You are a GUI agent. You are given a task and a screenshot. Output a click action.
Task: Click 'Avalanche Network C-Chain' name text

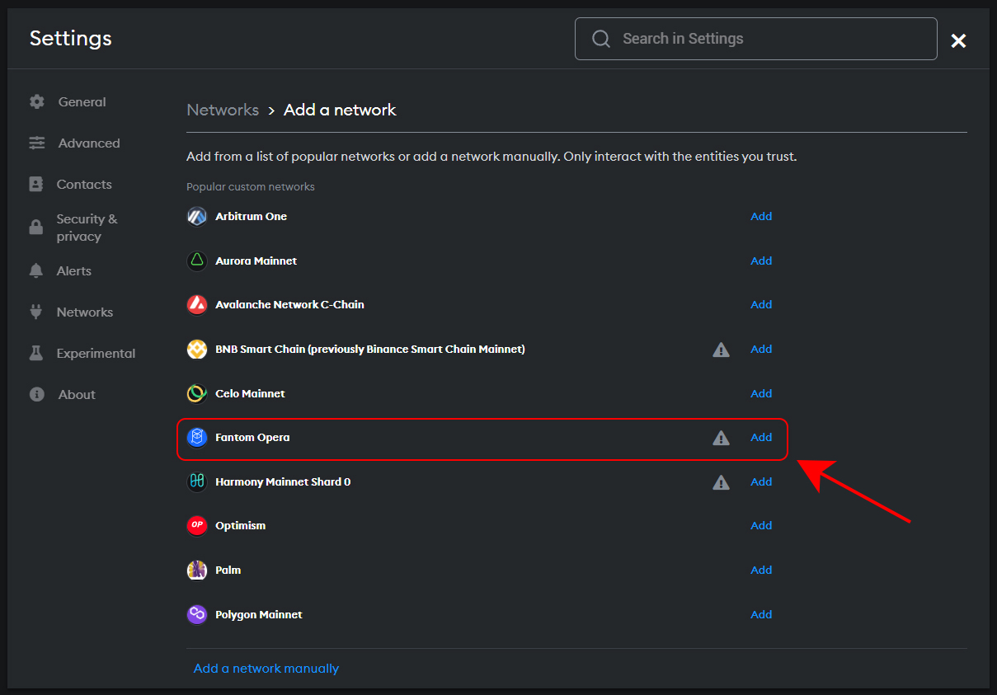[x=289, y=305]
